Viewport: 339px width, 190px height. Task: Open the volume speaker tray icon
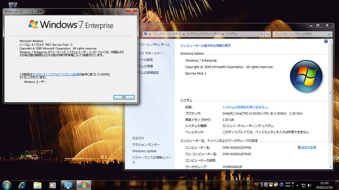click(309, 185)
